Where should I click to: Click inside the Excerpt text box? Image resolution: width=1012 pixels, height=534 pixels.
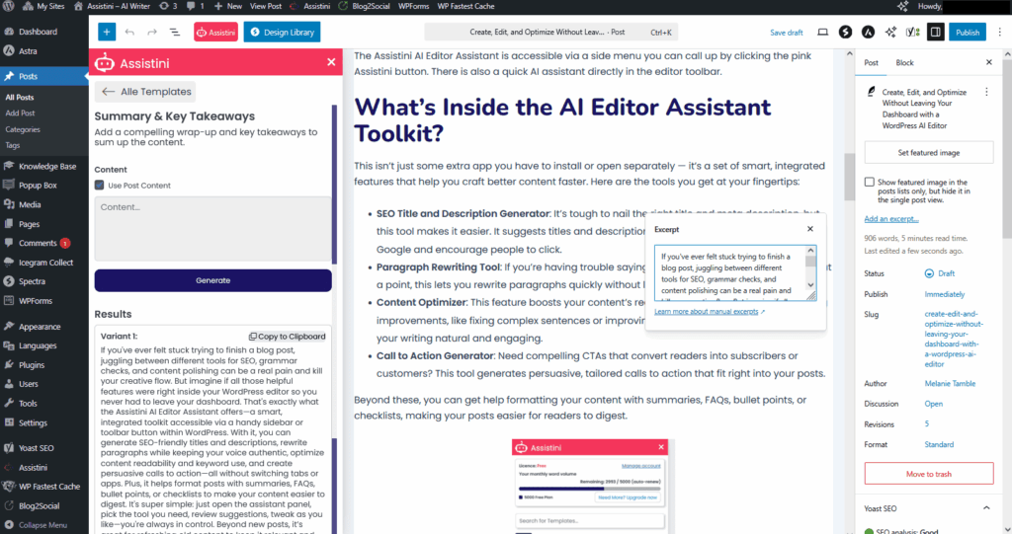click(x=735, y=272)
